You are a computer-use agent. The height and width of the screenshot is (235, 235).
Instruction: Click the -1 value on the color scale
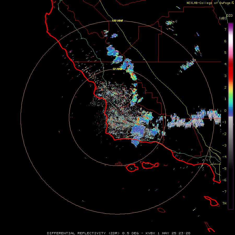[224, 122]
